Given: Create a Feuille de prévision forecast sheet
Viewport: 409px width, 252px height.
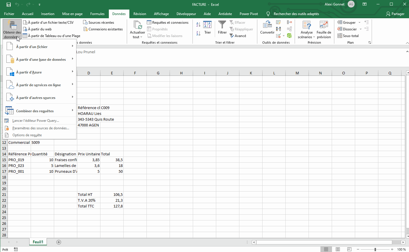Looking at the screenshot, I should [x=324, y=30].
